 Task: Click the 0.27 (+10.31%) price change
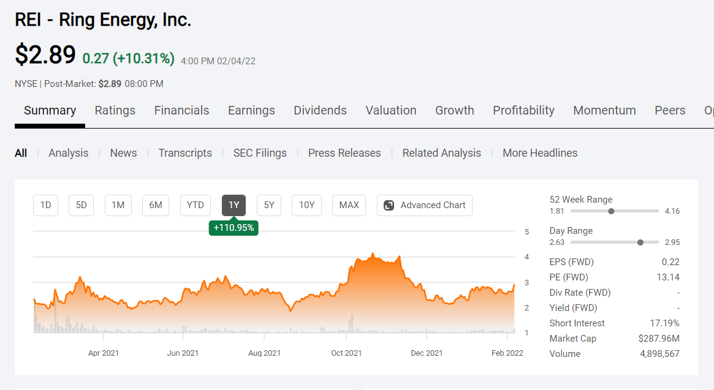pyautogui.click(x=129, y=59)
